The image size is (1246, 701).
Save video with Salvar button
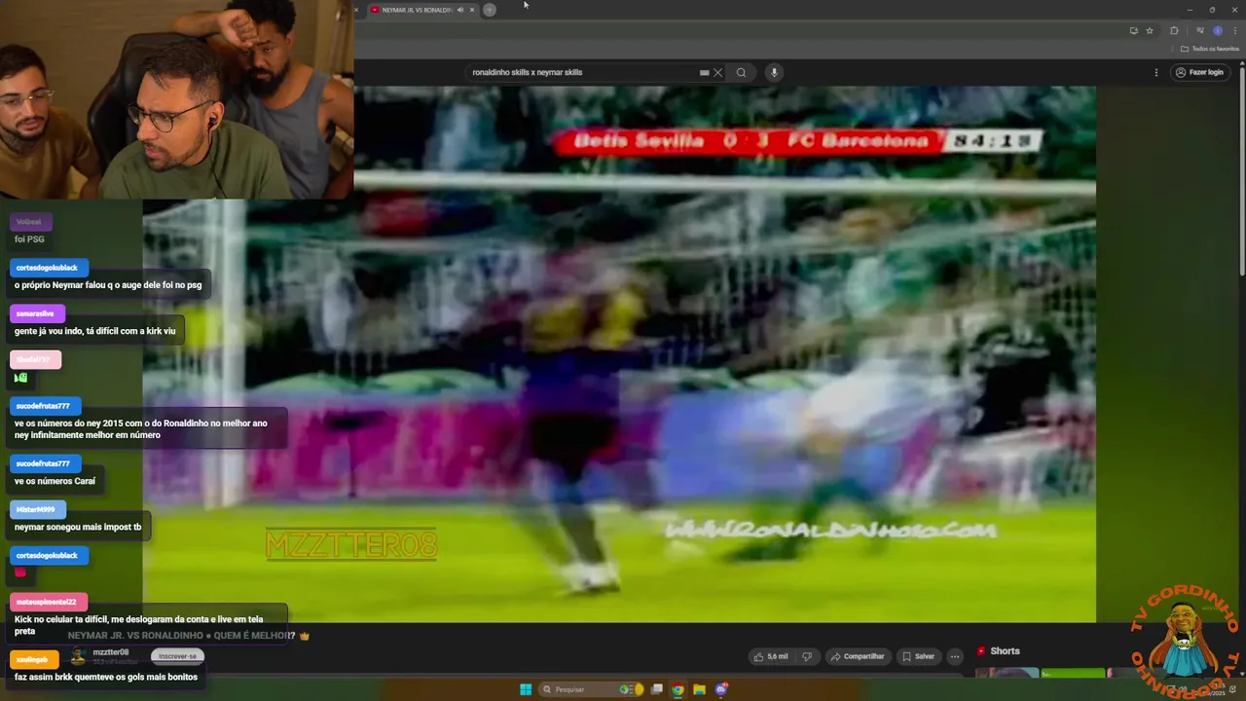917,656
